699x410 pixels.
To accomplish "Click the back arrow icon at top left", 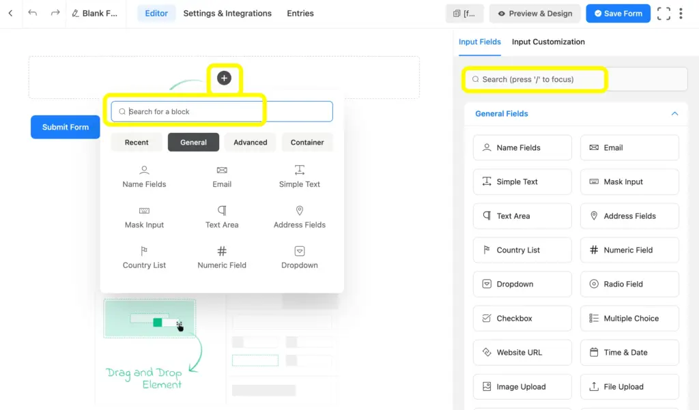I will click(10, 13).
